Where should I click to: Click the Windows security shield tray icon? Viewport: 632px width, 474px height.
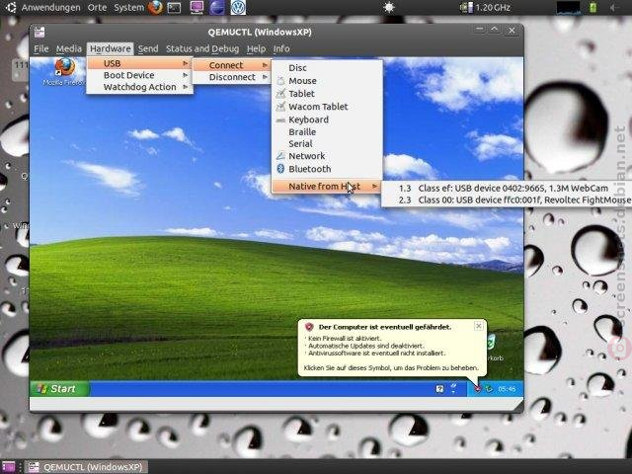(477, 388)
